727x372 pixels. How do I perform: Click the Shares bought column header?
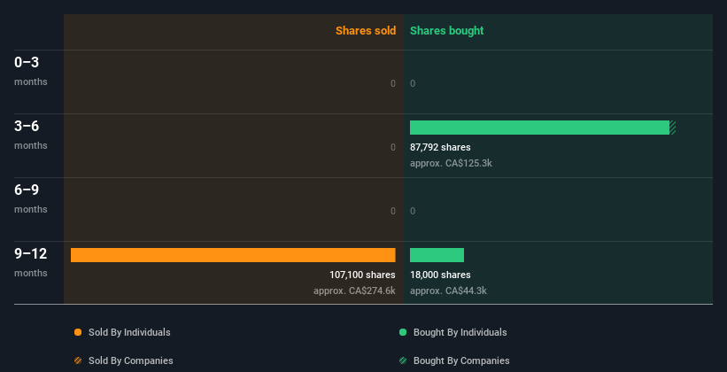[x=447, y=31]
